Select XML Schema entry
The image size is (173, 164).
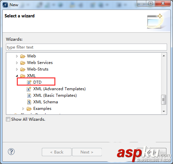tap(45, 102)
